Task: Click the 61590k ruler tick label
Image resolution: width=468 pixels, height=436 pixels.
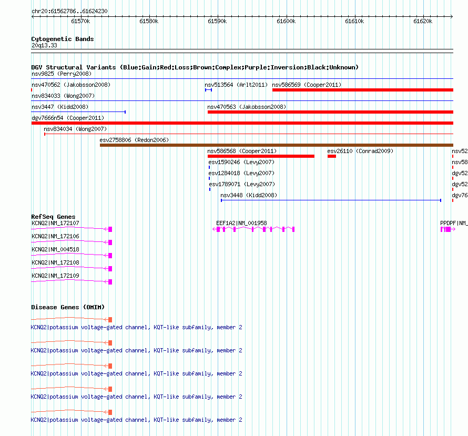Action: [x=217, y=21]
